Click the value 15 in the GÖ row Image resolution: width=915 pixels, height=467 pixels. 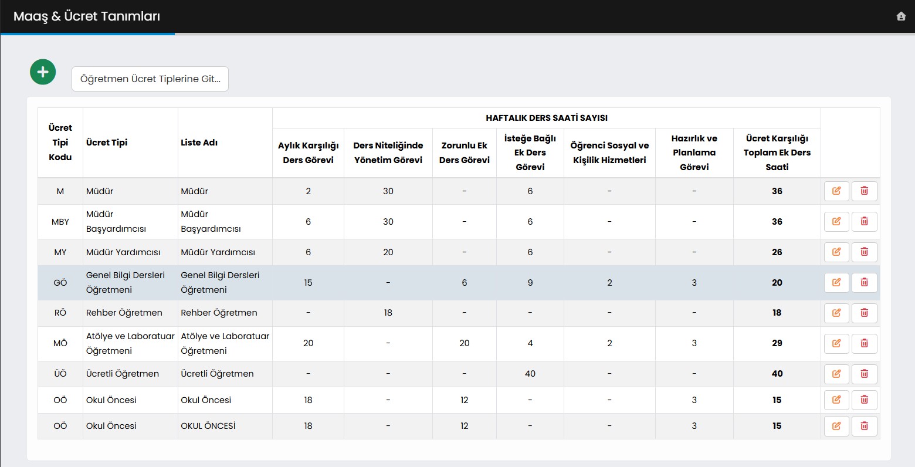pos(309,283)
